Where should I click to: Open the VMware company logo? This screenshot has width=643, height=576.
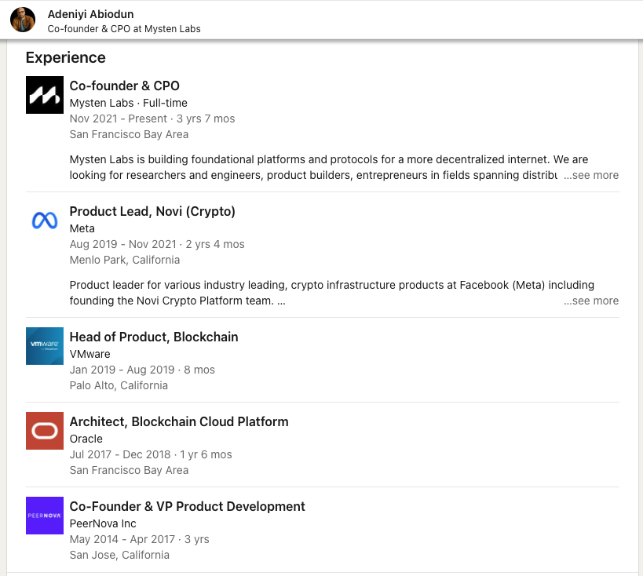45,346
